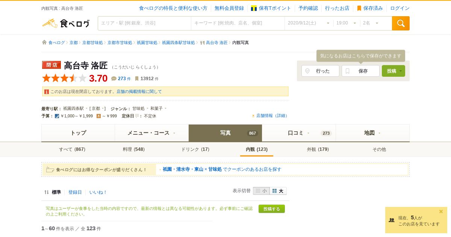The image size is (451, 237).
Task: Open the 口コミ tab
Action: [299, 133]
